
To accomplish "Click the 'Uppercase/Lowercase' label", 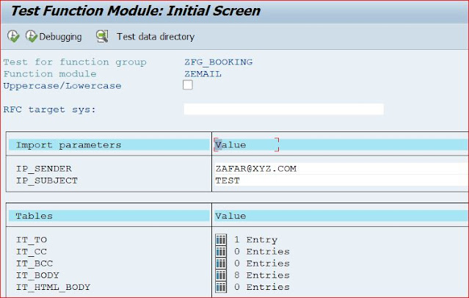I will pos(62,86).
